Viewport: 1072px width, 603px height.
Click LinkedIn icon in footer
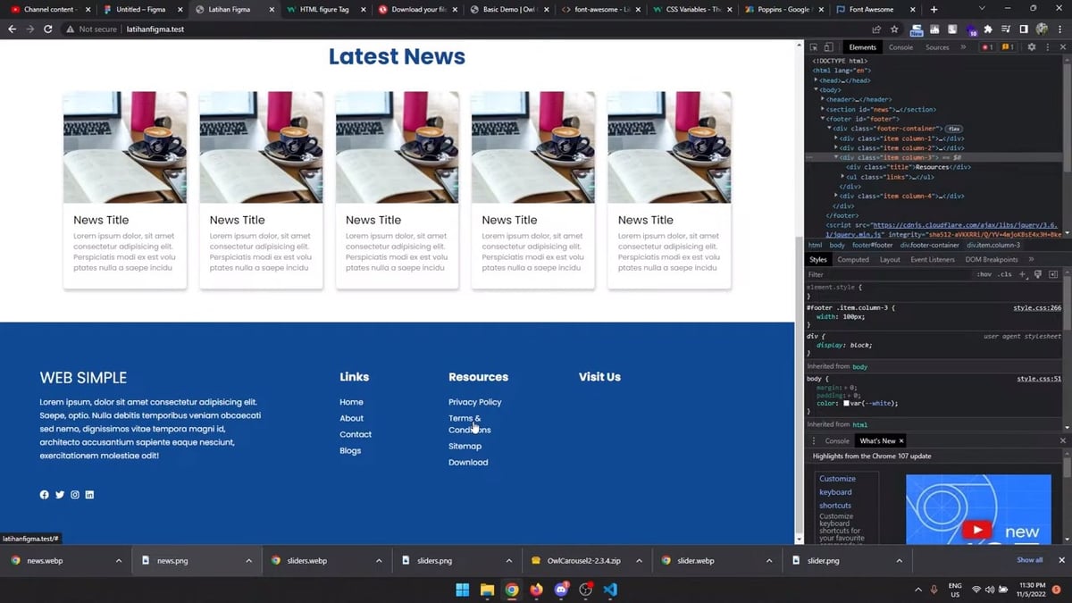[89, 495]
